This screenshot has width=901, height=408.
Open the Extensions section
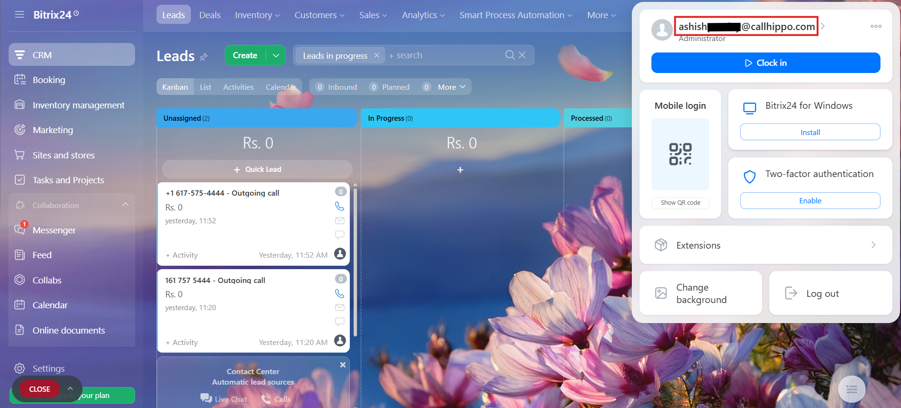(766, 245)
